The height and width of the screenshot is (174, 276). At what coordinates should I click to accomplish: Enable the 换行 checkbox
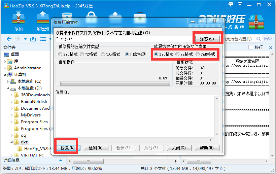click(251, 47)
